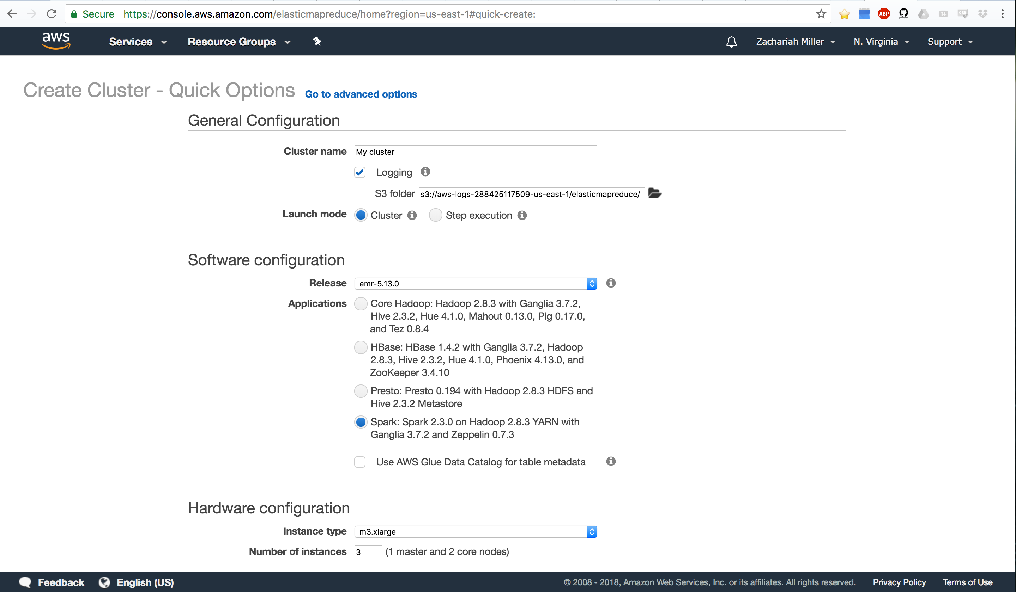
Task: Open the Terms of Use link
Action: (x=967, y=582)
